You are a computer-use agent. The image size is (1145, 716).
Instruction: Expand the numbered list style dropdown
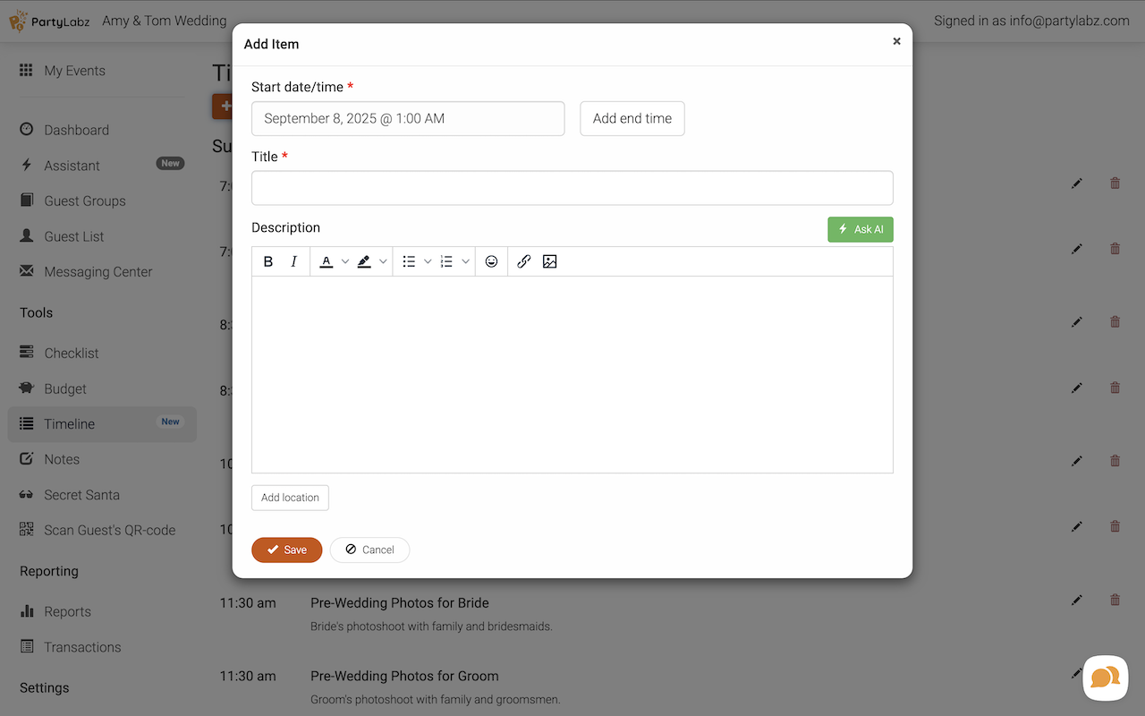tap(465, 261)
